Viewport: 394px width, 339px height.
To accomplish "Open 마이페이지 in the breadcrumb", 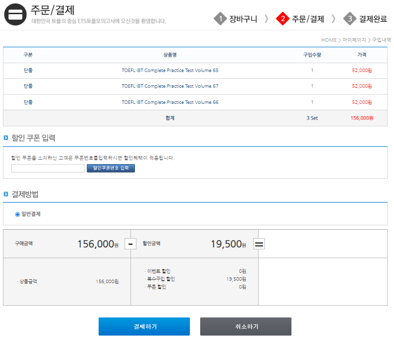I will click(x=354, y=40).
